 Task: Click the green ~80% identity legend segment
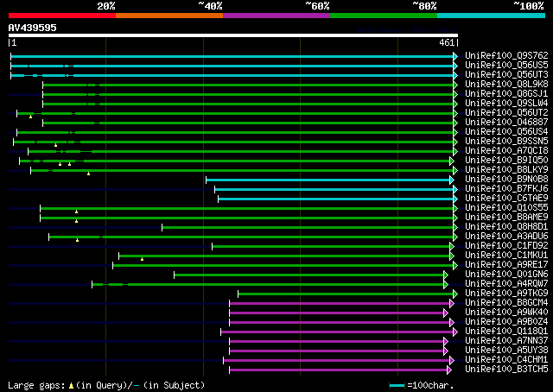(x=384, y=16)
